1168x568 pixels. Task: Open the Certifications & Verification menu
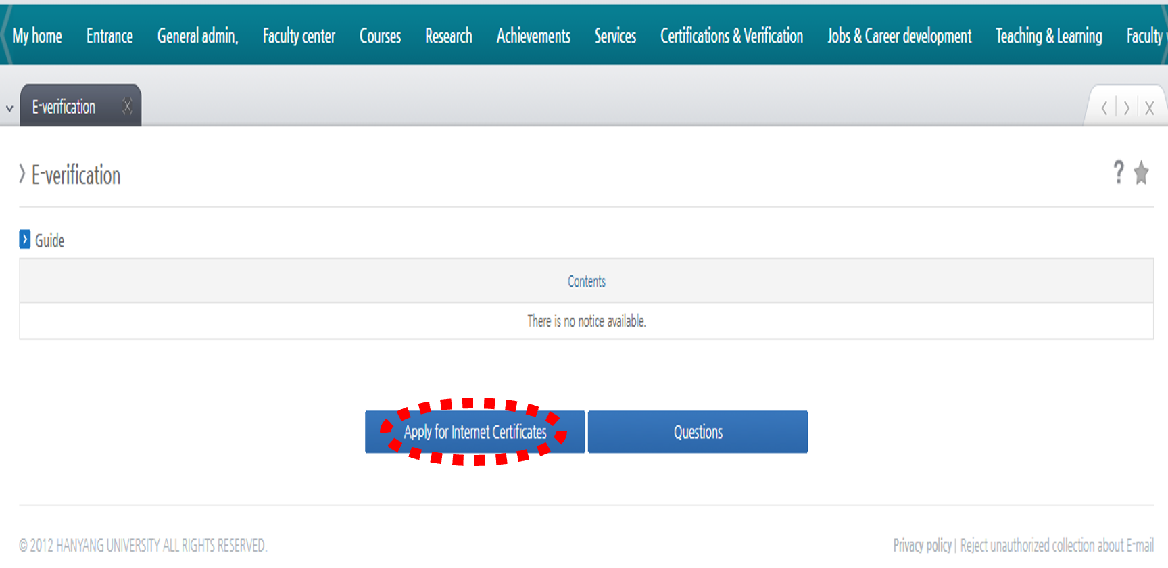pyautogui.click(x=731, y=36)
